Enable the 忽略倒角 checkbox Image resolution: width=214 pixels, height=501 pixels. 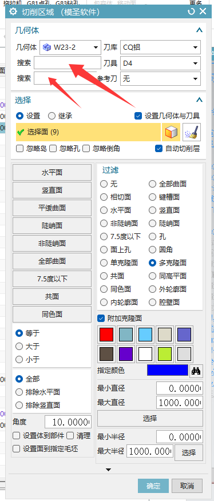pos(86,149)
